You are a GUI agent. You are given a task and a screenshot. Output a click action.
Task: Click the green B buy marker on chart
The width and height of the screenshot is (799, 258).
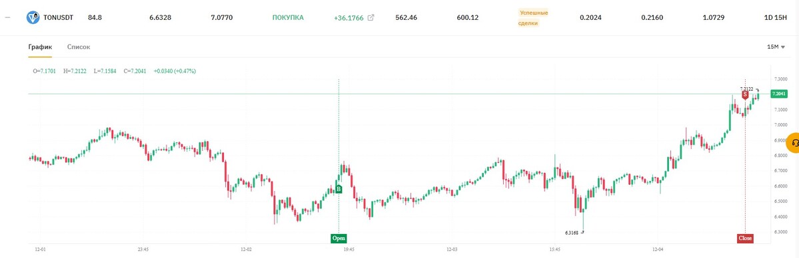[x=339, y=190]
